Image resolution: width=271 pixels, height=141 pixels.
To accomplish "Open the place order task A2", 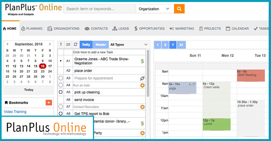I will (83, 71).
